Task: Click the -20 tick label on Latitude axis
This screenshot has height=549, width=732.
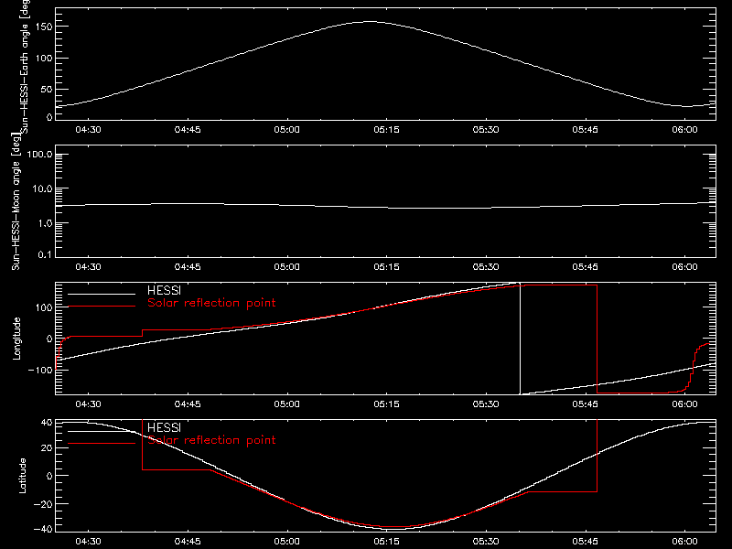Action: pyautogui.click(x=43, y=504)
